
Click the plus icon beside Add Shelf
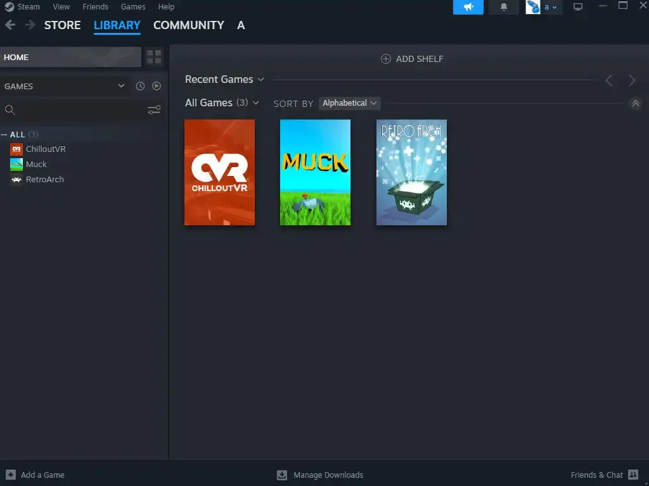[x=386, y=59]
